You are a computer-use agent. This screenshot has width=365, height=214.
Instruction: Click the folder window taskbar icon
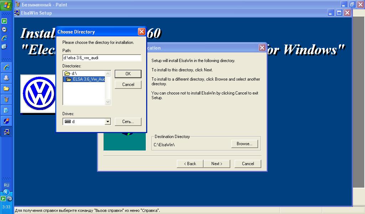point(6,88)
